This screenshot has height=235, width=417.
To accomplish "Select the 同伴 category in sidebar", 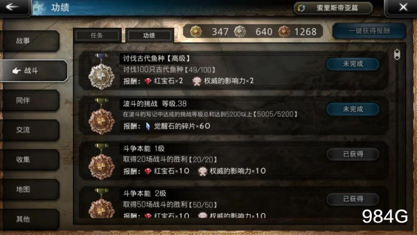I will point(30,101).
